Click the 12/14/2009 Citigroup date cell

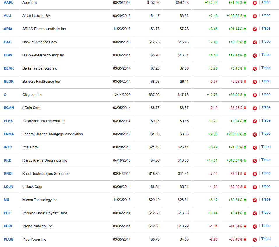pos(122,95)
